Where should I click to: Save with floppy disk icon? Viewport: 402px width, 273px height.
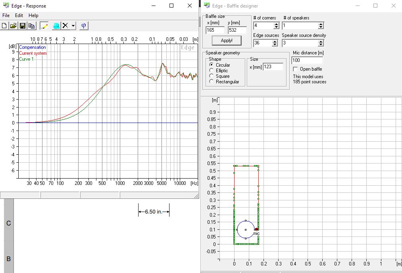click(23, 26)
